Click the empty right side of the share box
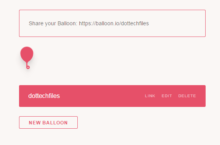 click(177, 23)
